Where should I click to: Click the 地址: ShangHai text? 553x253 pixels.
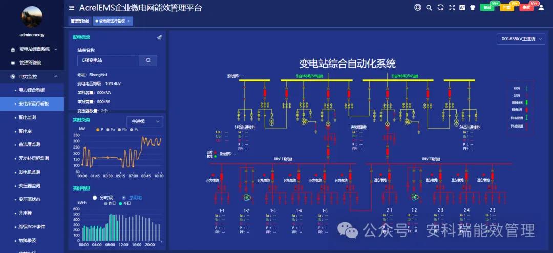(x=92, y=75)
